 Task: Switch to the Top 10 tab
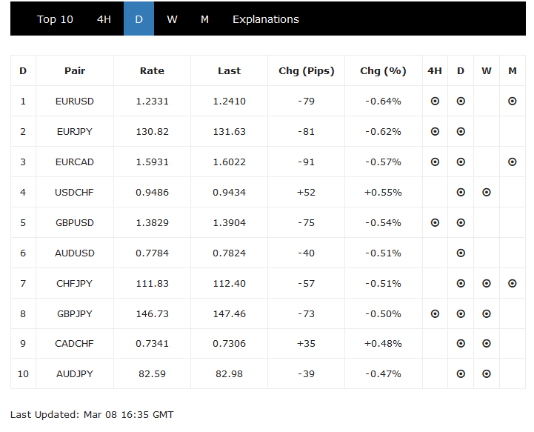point(55,19)
